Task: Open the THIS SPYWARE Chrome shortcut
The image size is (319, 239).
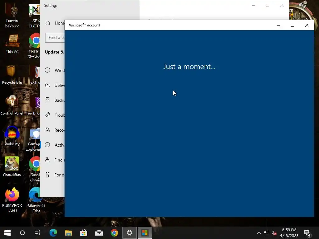Action: coord(35,46)
